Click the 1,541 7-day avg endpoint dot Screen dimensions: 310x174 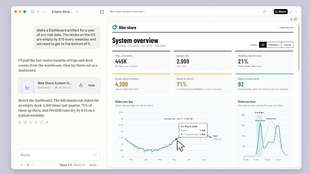tap(211, 137)
